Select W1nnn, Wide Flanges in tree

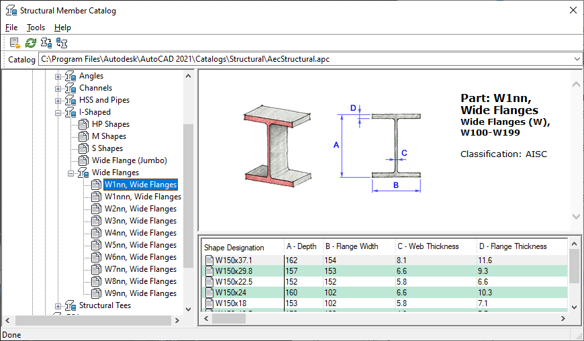click(143, 197)
